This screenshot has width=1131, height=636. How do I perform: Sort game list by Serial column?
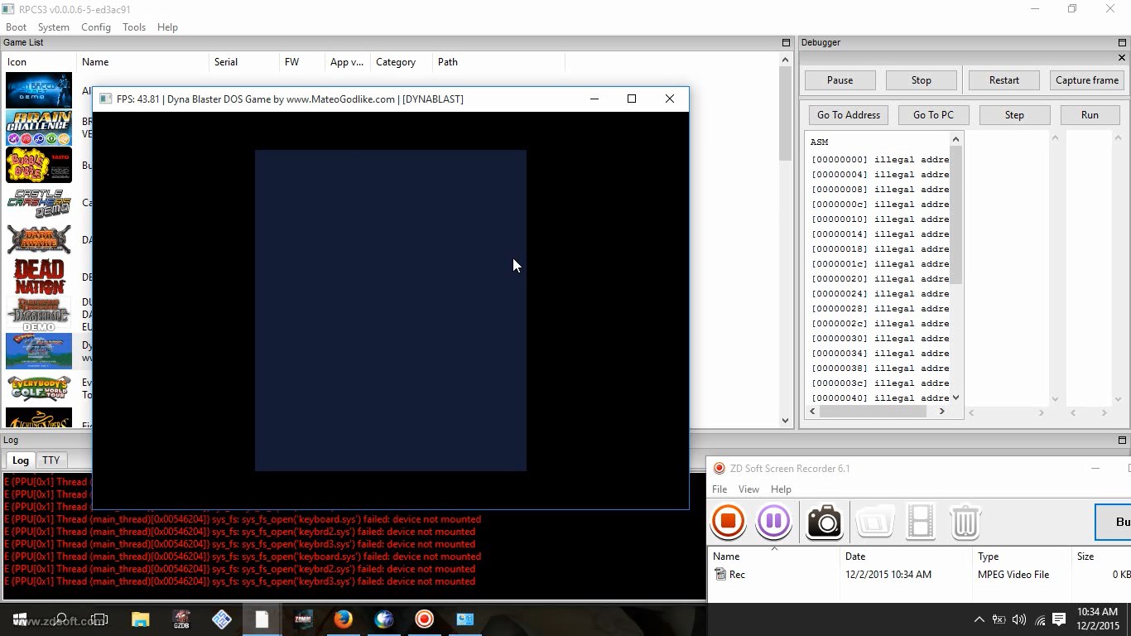click(x=226, y=62)
